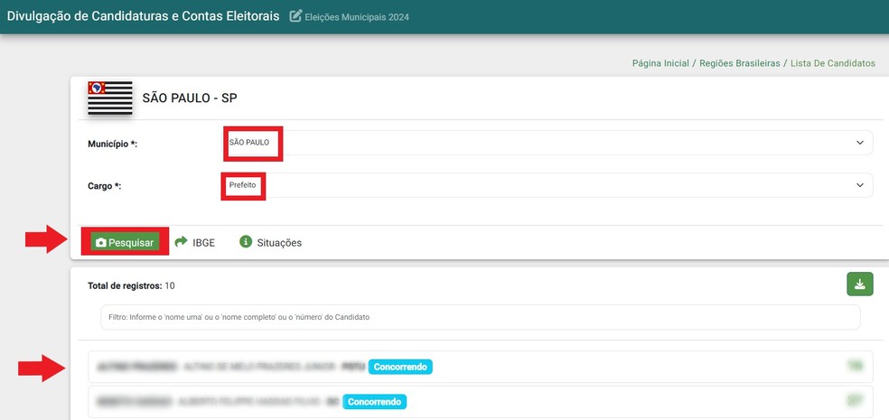The width and height of the screenshot is (889, 420).
Task: Click the São Paulo state flag image
Action: [110, 98]
